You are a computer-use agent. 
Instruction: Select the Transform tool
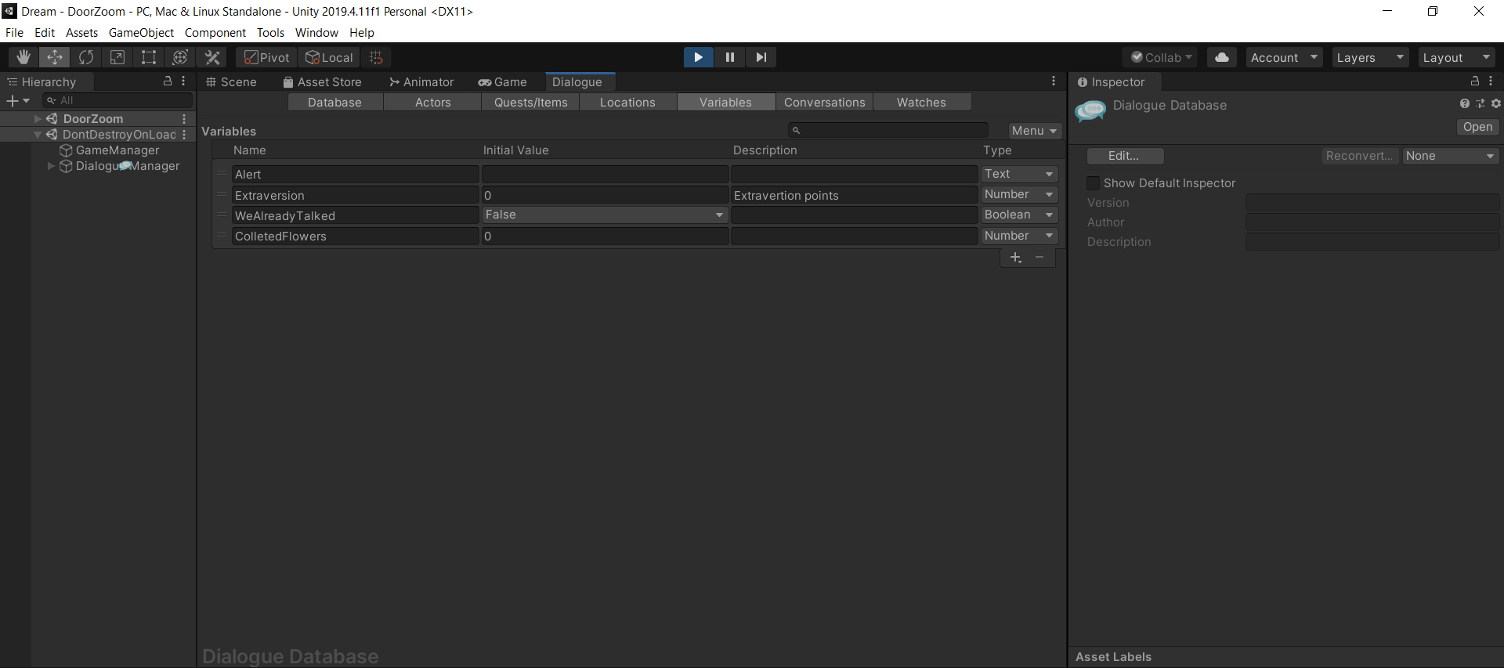[180, 57]
